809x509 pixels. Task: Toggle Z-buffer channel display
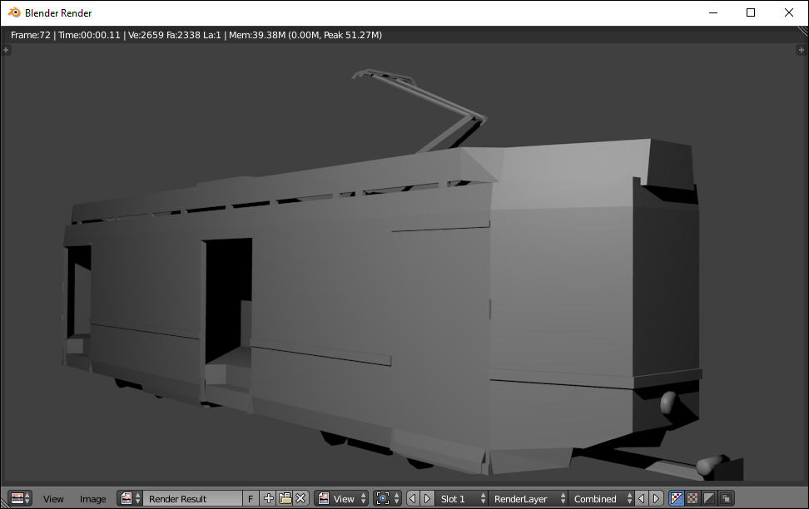pos(726,499)
